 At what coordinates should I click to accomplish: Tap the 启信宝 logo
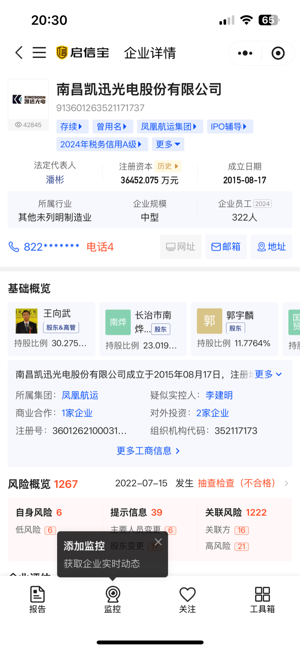[83, 52]
